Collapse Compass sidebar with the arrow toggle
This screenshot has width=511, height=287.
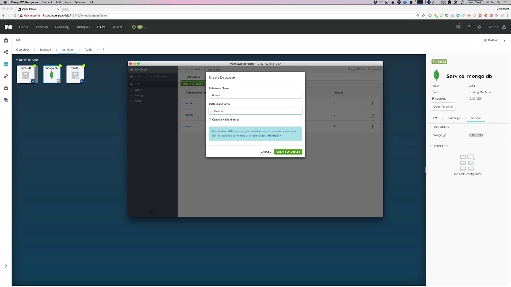179,69
